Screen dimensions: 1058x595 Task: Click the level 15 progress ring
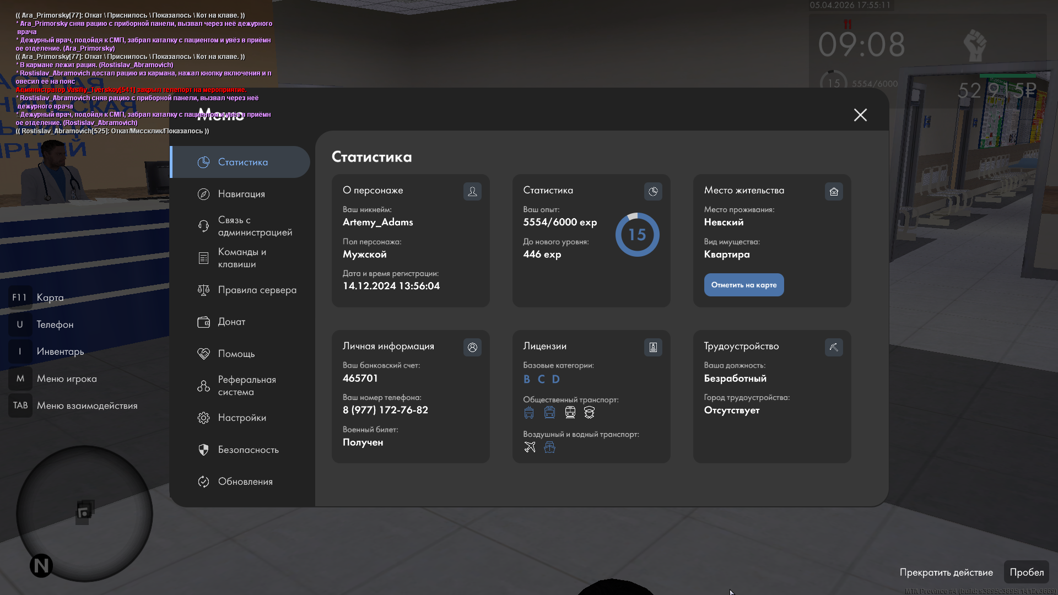(x=637, y=235)
